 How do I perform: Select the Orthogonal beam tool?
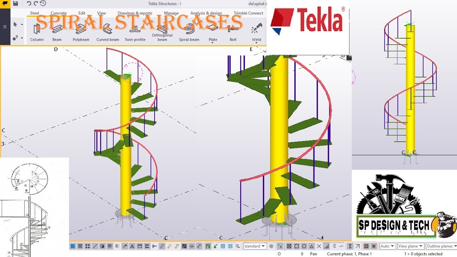pos(162,33)
